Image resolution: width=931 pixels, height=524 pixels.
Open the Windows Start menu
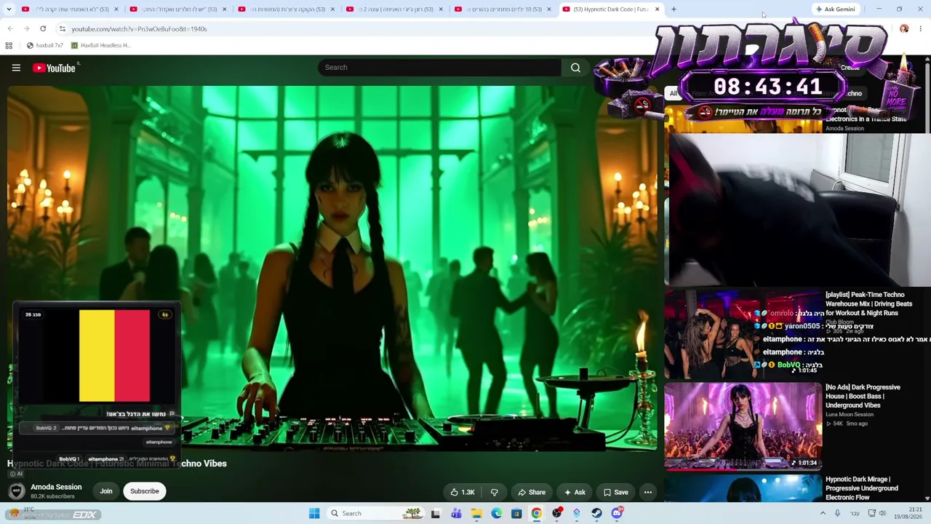[314, 514]
